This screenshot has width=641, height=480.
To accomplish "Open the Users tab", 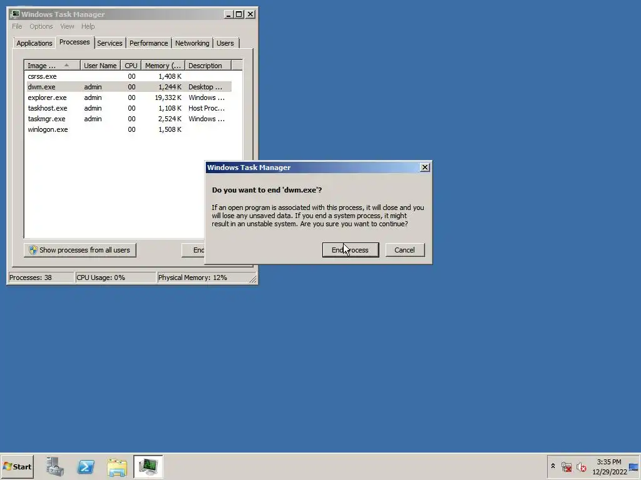I will tap(225, 43).
